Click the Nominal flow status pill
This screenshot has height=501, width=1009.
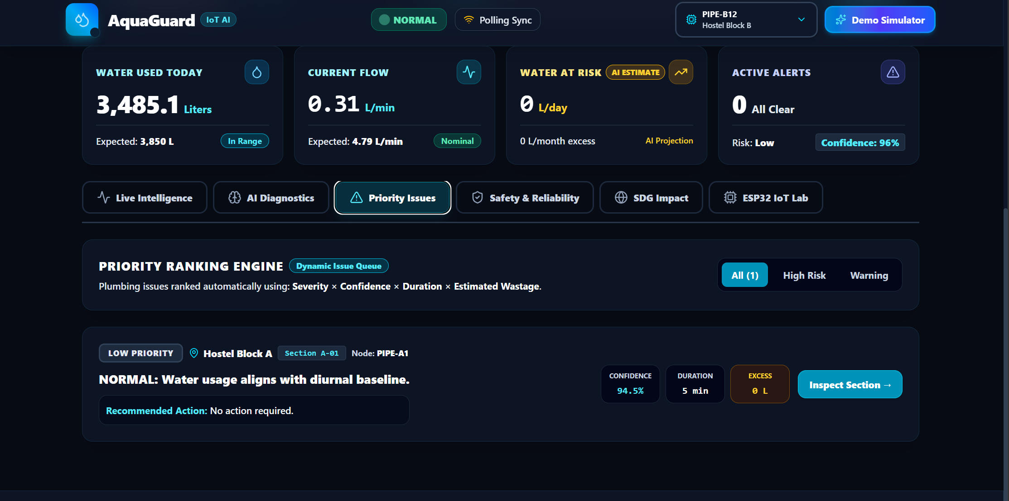click(457, 141)
